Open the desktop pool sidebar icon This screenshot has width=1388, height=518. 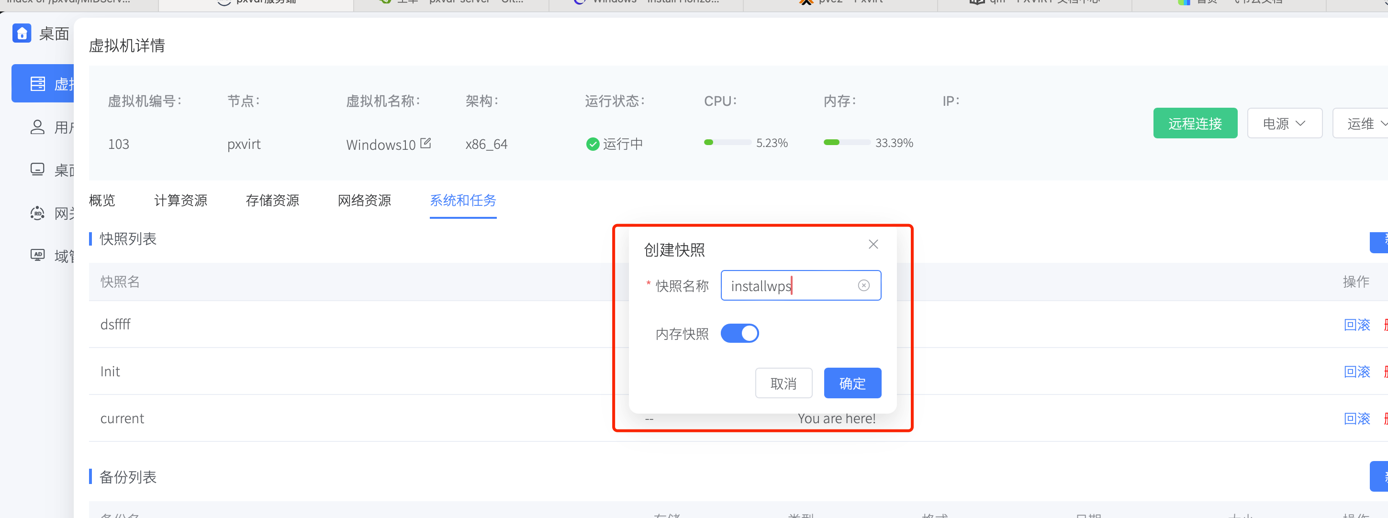37,170
